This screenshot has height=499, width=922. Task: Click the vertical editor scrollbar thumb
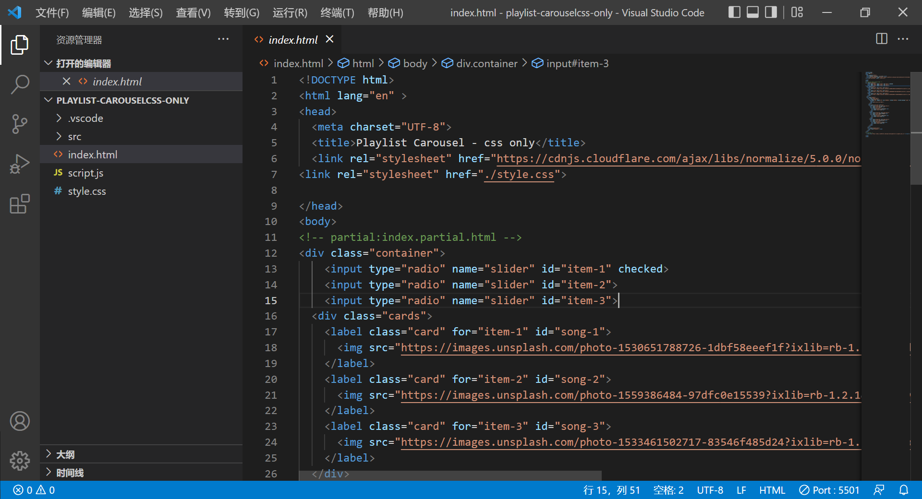pos(916,128)
